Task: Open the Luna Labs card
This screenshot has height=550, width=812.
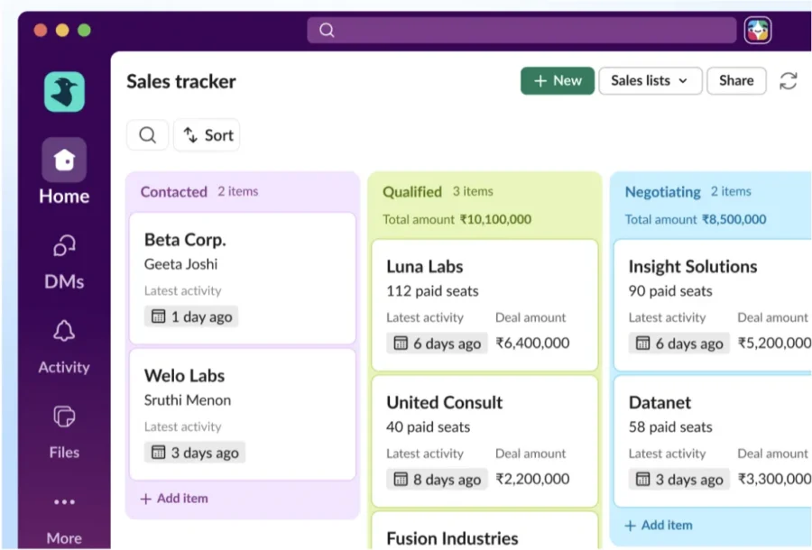Action: [484, 306]
